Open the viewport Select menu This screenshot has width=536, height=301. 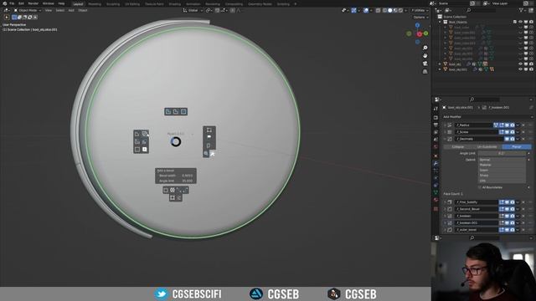[x=59, y=11]
